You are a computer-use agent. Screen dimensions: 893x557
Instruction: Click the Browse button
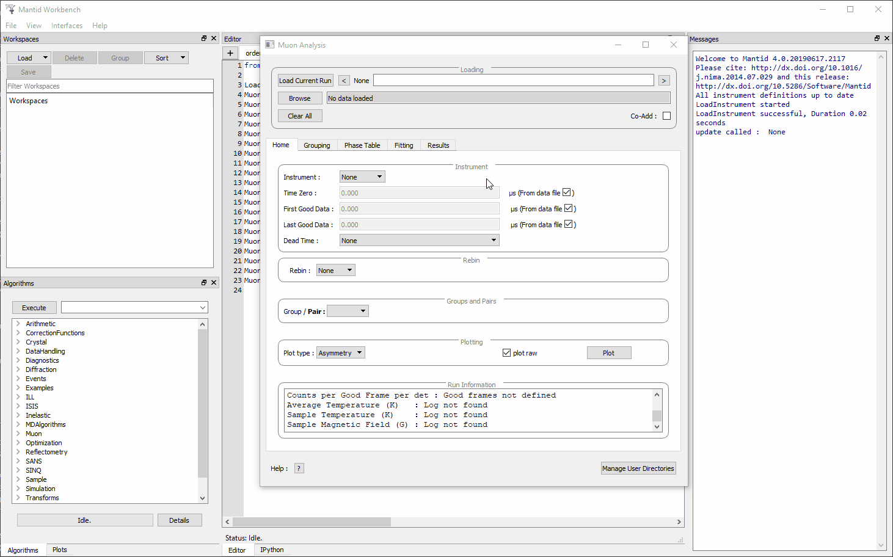pyautogui.click(x=299, y=98)
